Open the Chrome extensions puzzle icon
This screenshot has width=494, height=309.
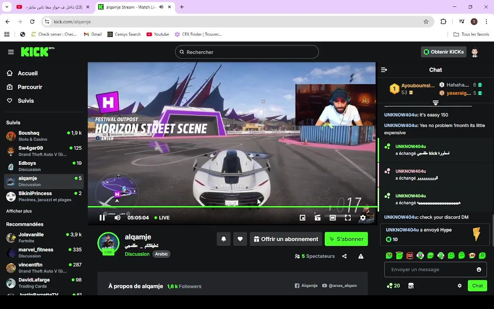click(x=443, y=21)
